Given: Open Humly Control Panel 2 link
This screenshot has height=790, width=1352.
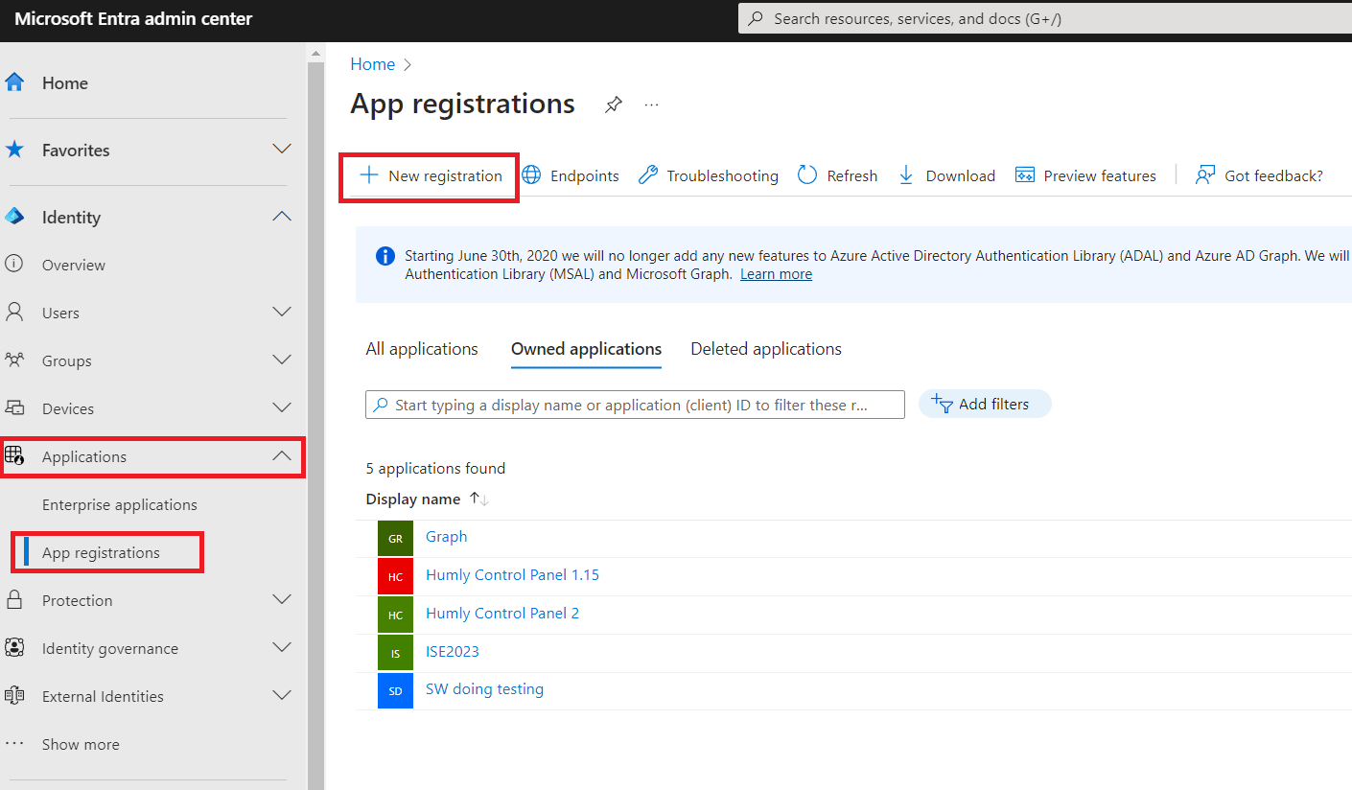Looking at the screenshot, I should (x=502, y=614).
